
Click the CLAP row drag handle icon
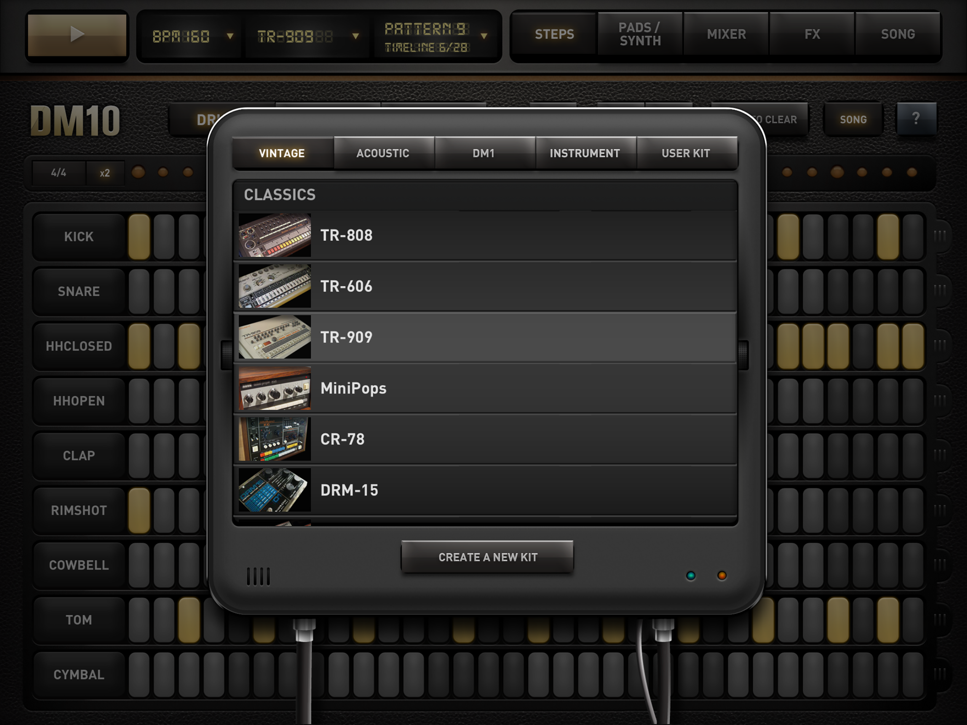click(940, 455)
